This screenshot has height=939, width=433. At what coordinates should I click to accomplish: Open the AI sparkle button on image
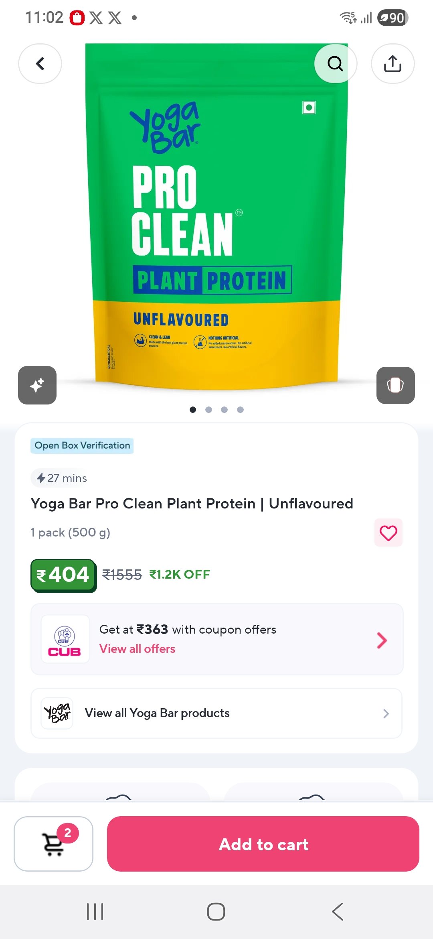(37, 385)
